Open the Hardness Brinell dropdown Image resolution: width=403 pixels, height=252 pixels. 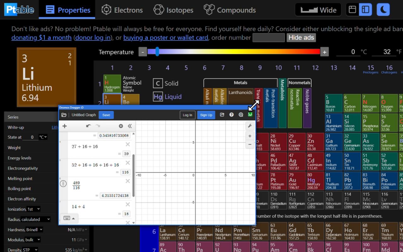[34, 230]
